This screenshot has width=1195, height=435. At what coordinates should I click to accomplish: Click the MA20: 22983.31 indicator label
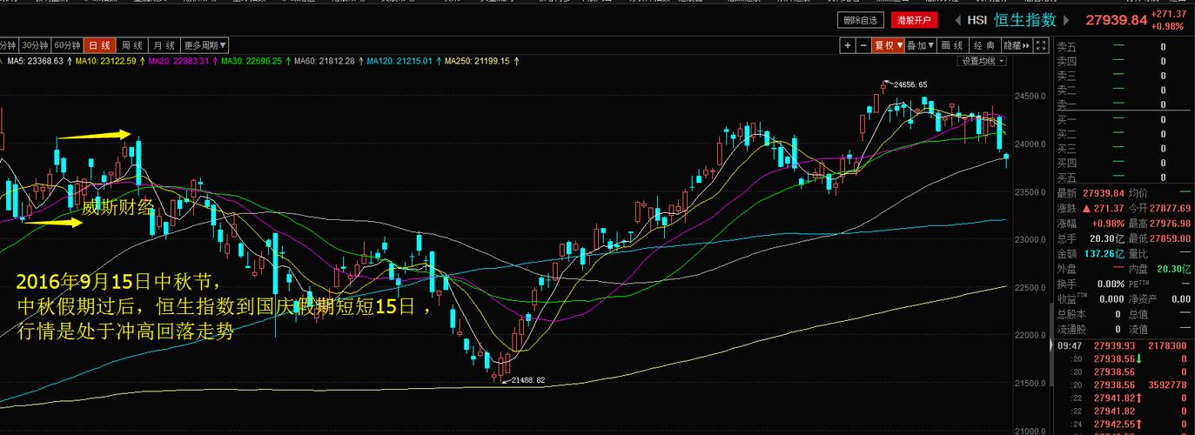point(178,61)
